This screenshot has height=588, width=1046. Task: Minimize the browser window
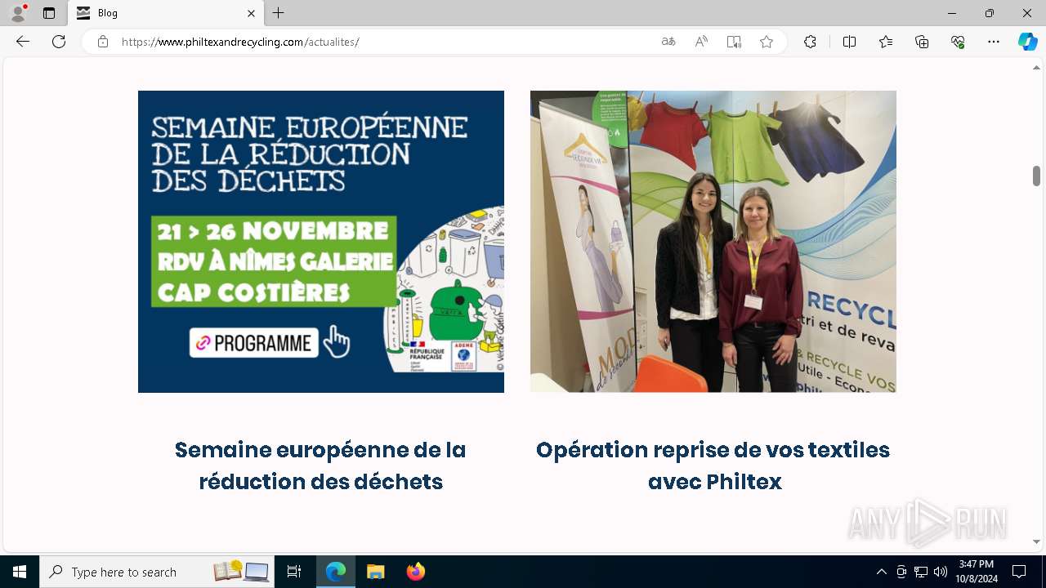(952, 13)
